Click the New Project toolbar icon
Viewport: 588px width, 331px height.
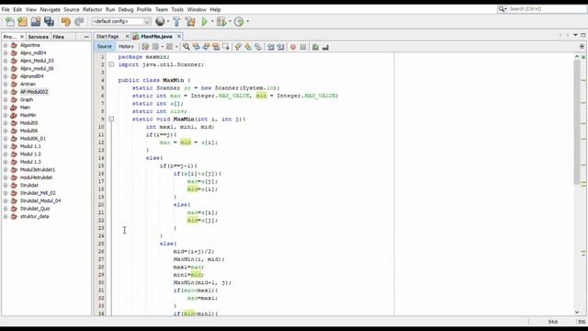tap(22, 22)
